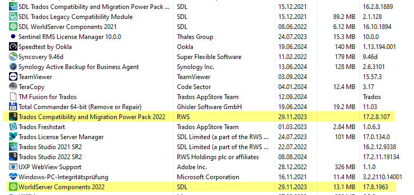Select the TeamViewer program name
The height and width of the screenshot is (195, 414).
click(35, 77)
